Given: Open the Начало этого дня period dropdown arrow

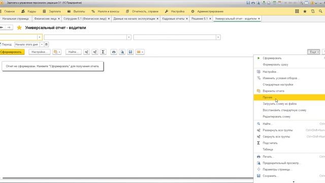Looking at the screenshot, I should [x=42, y=44].
